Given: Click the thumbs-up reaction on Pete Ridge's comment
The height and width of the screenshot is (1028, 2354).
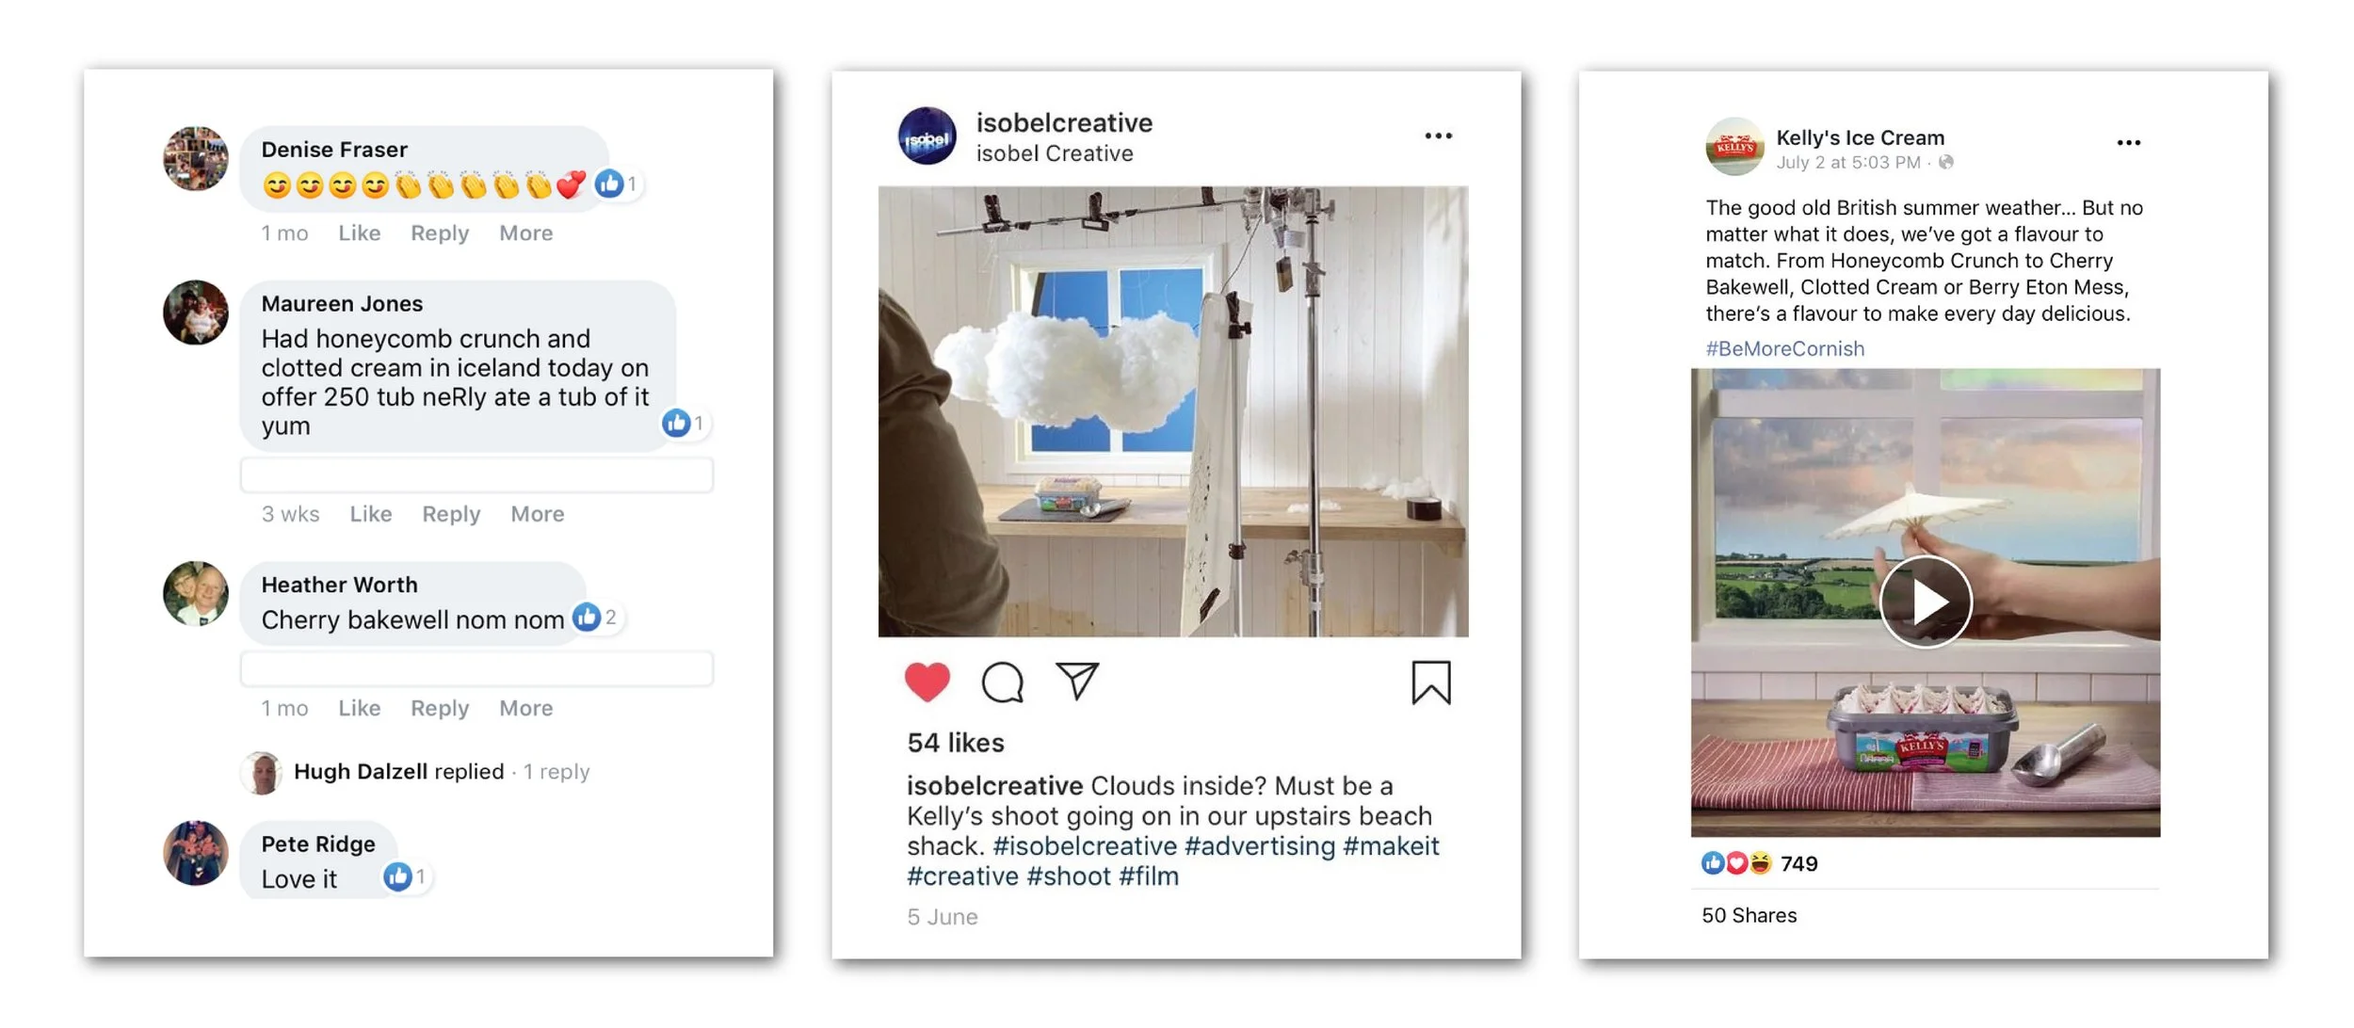Looking at the screenshot, I should point(396,876).
